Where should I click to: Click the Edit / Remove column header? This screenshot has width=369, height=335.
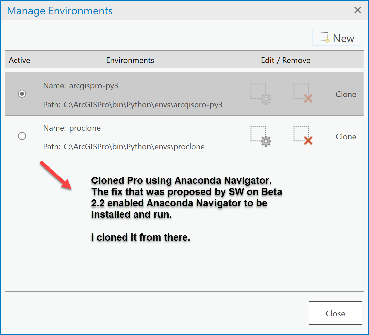[x=286, y=60]
